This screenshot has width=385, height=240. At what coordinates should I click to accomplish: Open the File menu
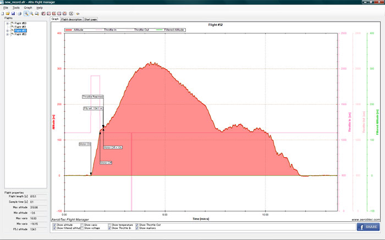click(x=5, y=8)
